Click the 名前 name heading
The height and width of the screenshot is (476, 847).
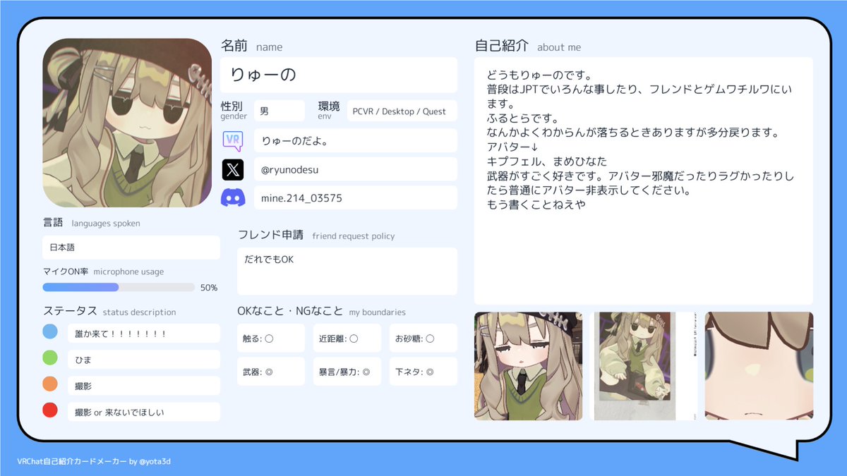tap(252, 47)
